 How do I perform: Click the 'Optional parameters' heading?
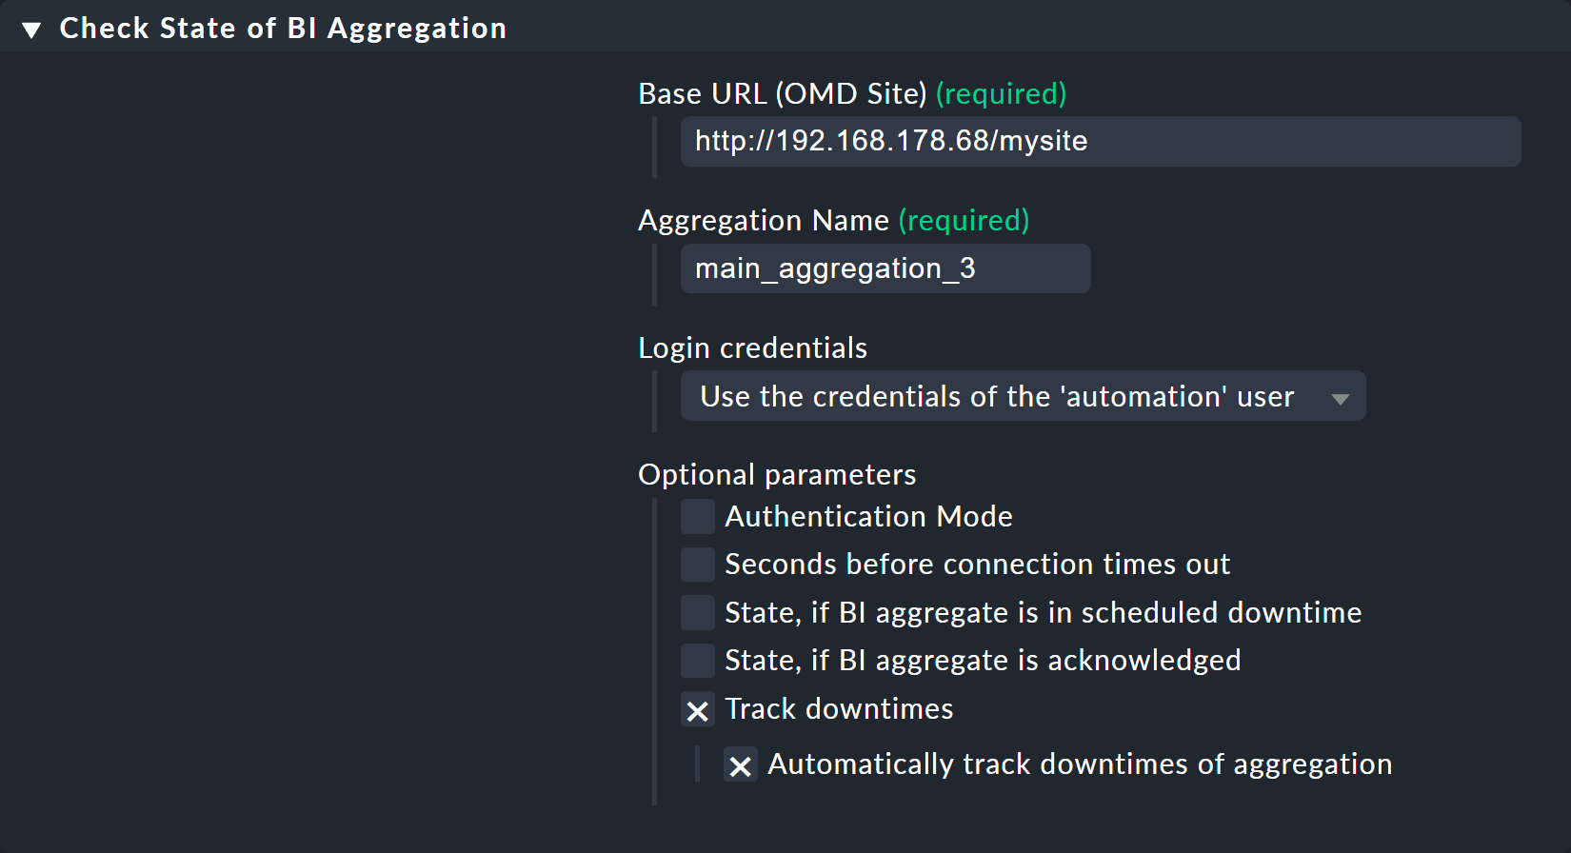777,475
